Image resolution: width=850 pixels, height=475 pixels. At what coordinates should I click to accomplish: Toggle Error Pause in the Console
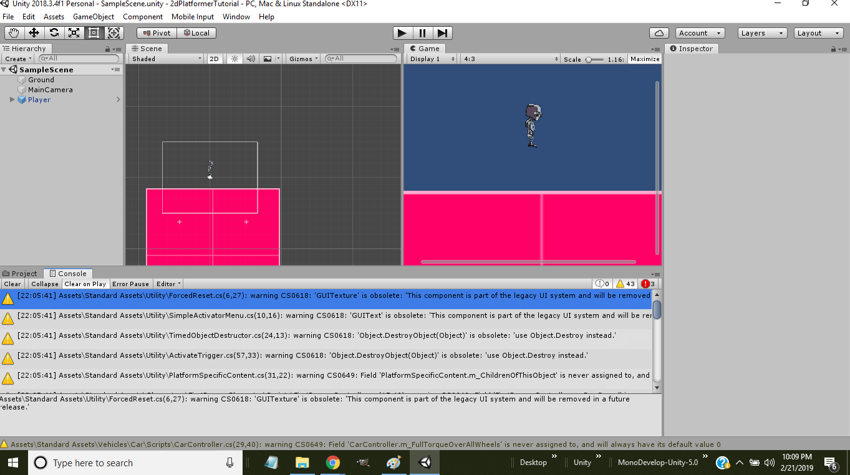click(130, 284)
